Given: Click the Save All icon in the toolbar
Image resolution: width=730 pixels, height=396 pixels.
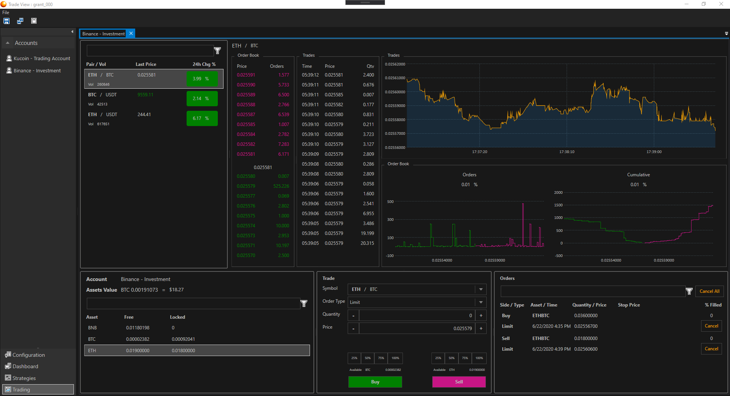Looking at the screenshot, I should point(20,21).
